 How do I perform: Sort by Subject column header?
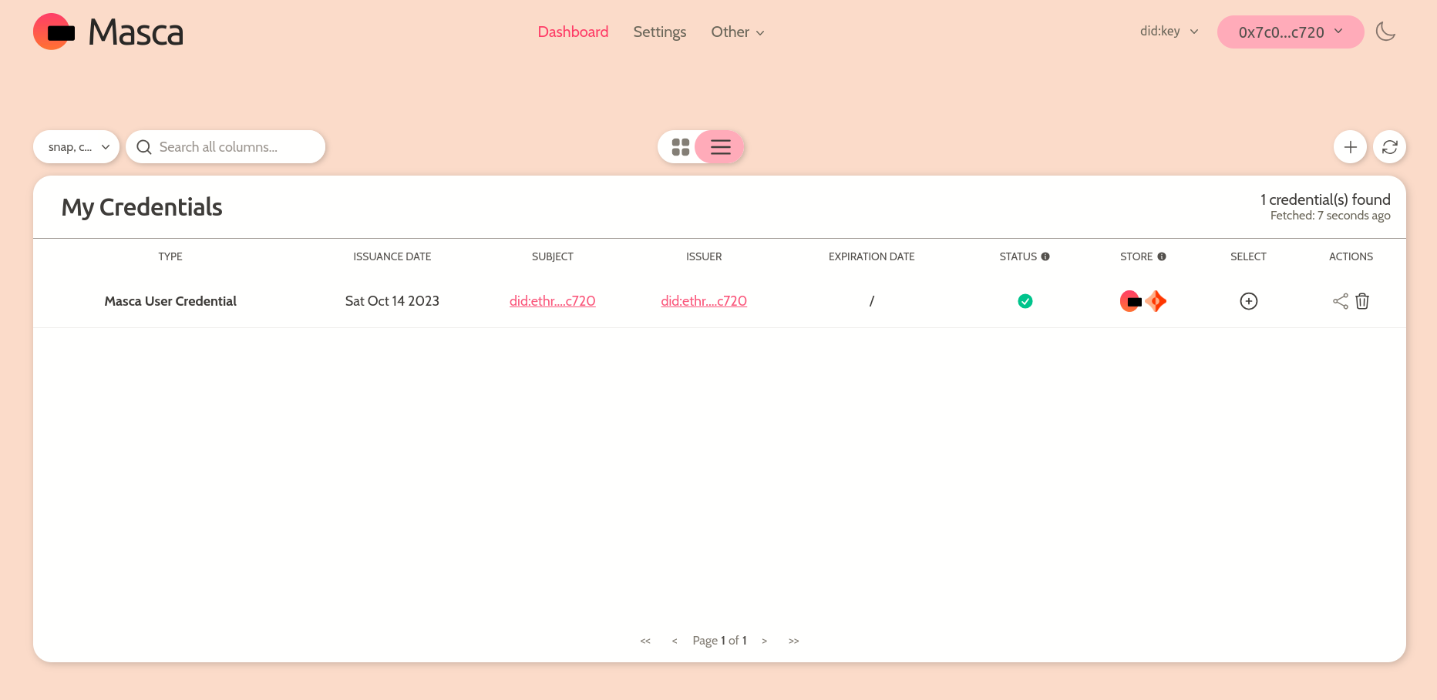(553, 256)
